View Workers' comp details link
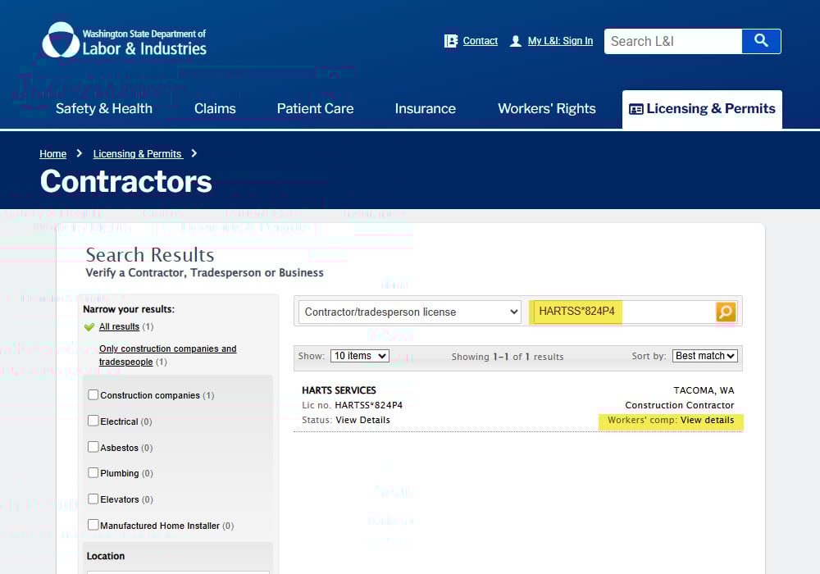The width and height of the screenshot is (820, 574). [x=707, y=420]
